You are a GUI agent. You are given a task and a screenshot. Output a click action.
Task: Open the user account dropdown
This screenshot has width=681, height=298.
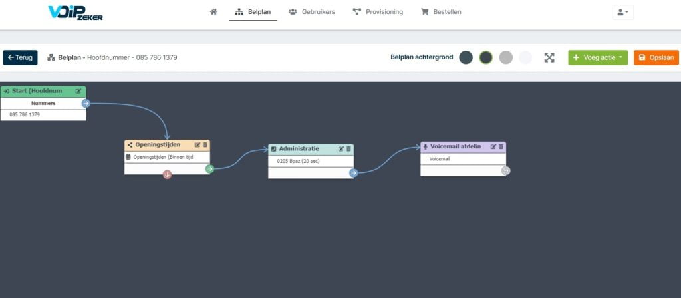pyautogui.click(x=622, y=12)
